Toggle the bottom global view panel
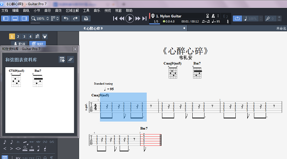This screenshot has width=287, height=159. coord(15,18)
